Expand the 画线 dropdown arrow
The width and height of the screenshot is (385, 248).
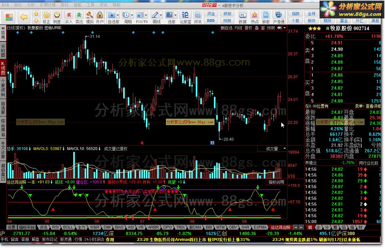click(x=161, y=15)
